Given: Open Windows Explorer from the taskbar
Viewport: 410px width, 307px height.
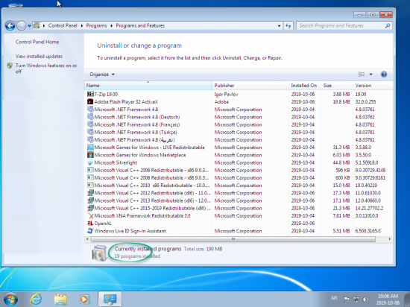Looking at the screenshot, I should [60, 300].
